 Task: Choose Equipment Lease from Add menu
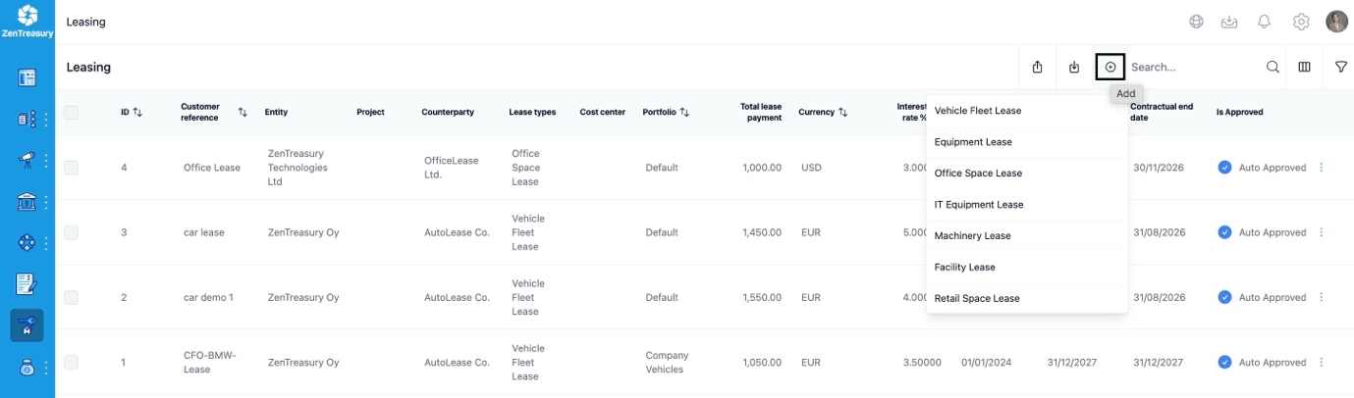(1026, 142)
